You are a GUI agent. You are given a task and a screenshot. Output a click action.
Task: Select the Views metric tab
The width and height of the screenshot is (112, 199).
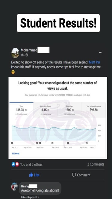point(22,110)
